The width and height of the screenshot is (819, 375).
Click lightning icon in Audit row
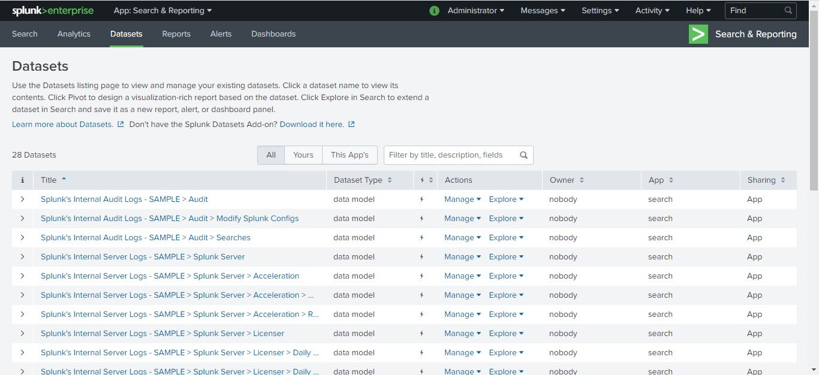[421, 199]
